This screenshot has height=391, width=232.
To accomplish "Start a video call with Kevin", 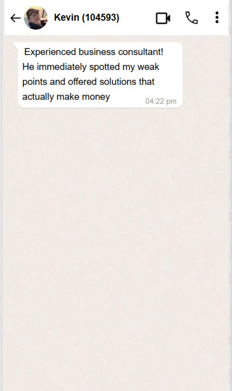I will coord(163,18).
